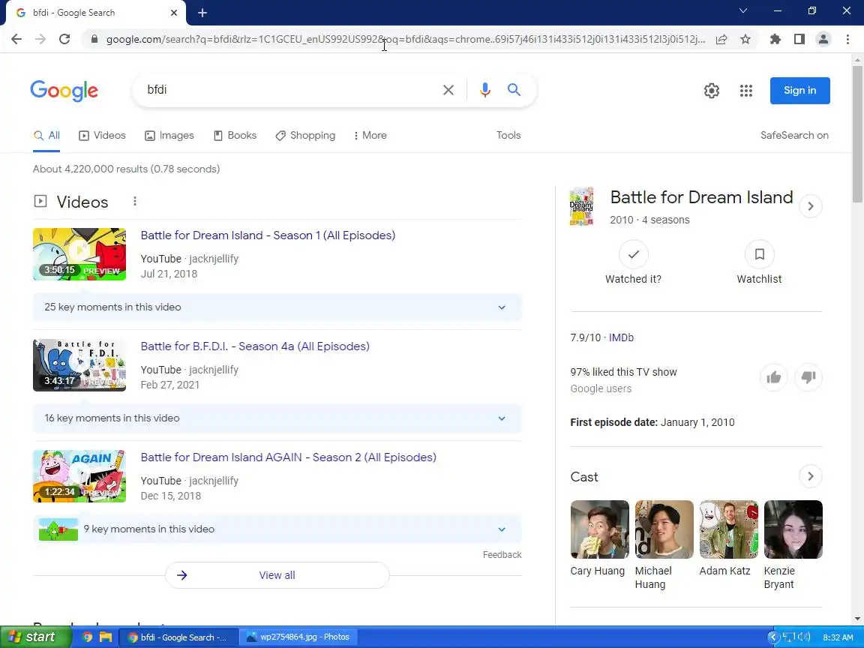Click SafeSearch on setting
The height and width of the screenshot is (648, 864).
pyautogui.click(x=794, y=136)
